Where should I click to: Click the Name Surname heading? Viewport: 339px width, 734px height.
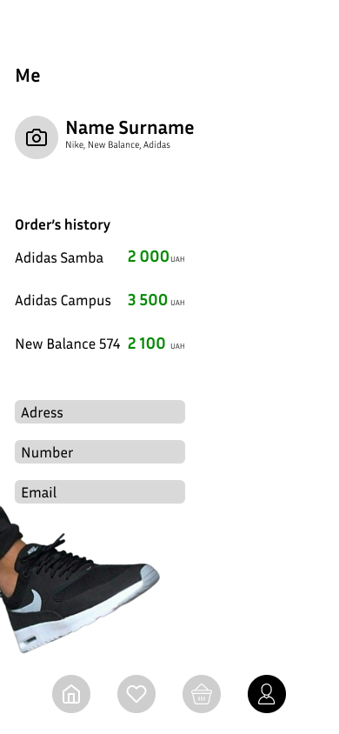[130, 128]
